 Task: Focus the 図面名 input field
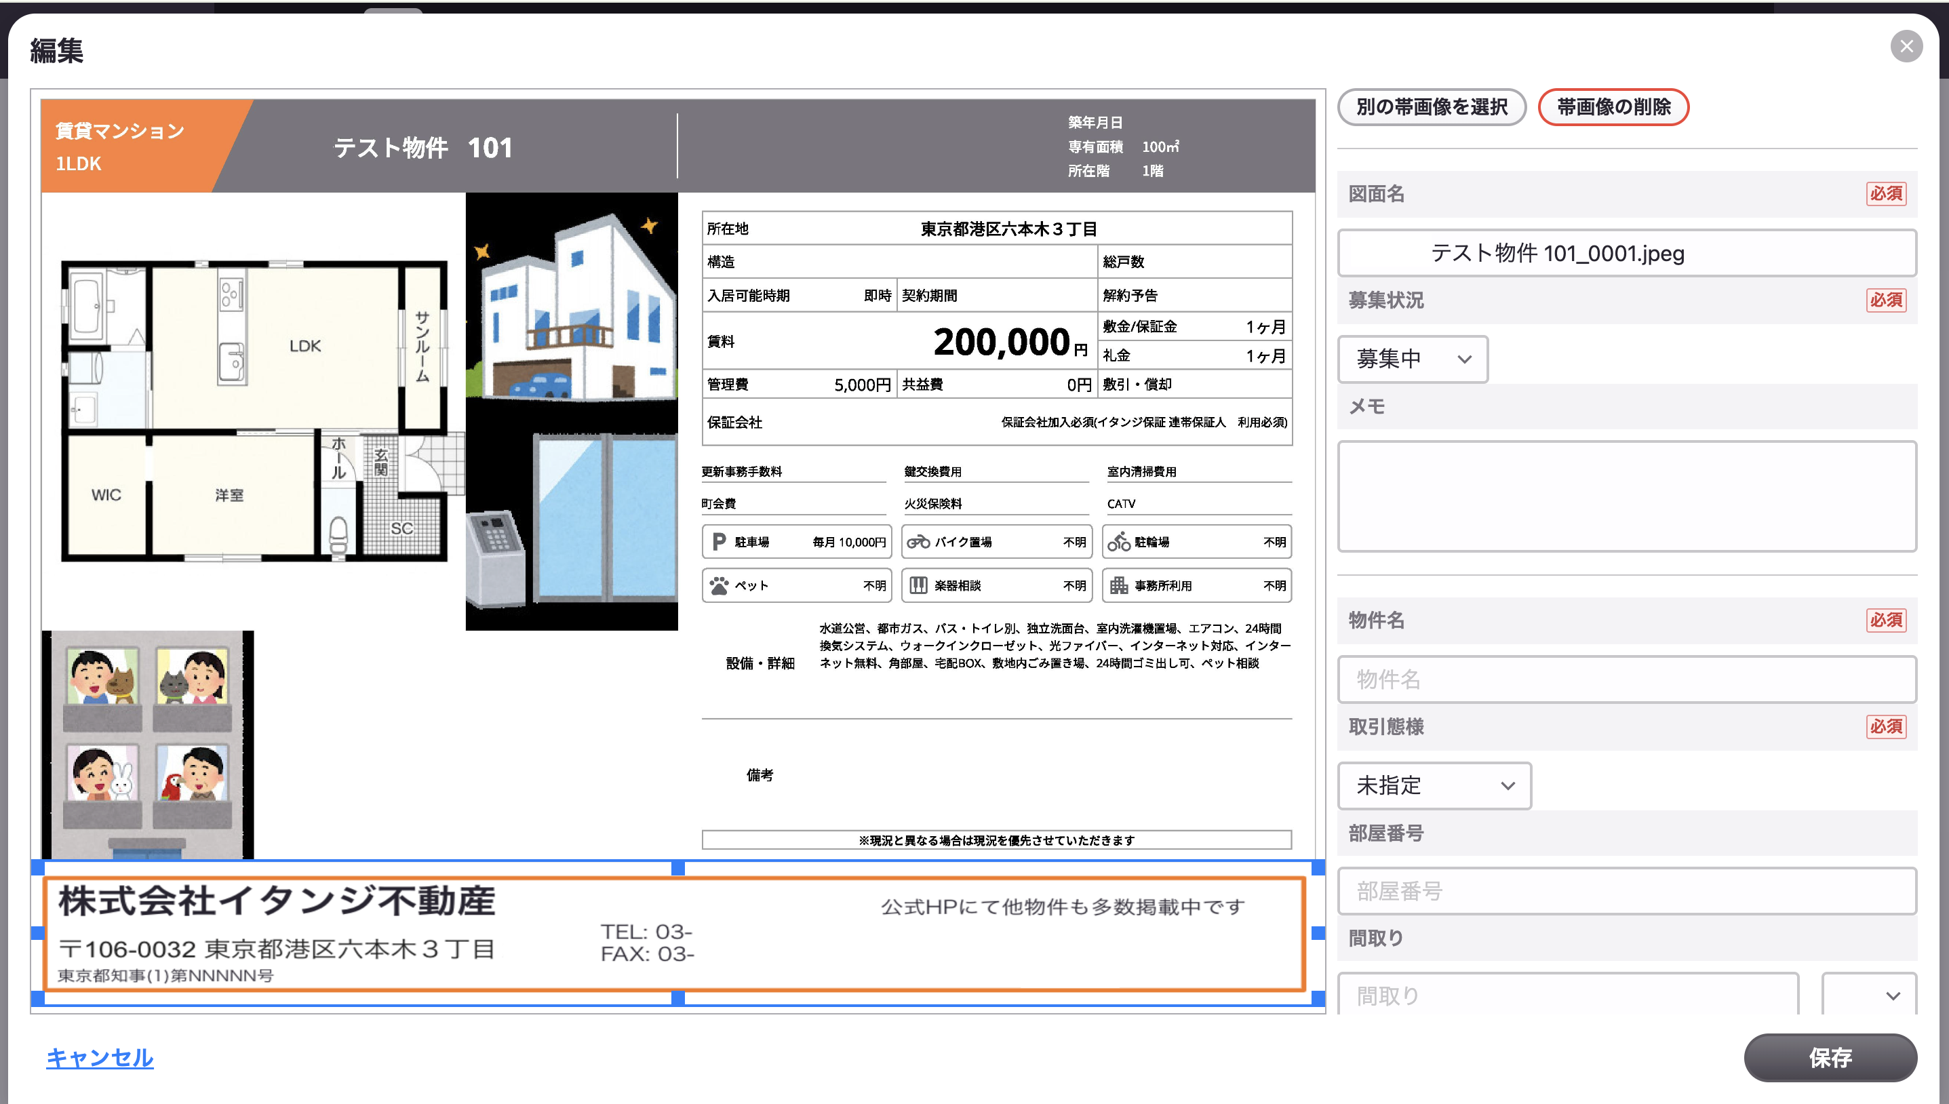1627,252
